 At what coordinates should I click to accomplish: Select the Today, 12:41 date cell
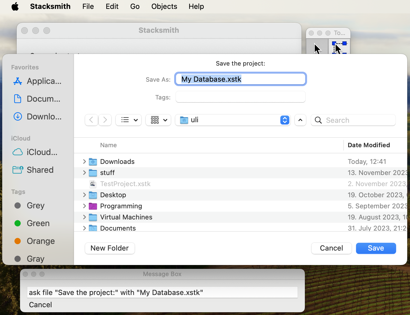coord(367,161)
